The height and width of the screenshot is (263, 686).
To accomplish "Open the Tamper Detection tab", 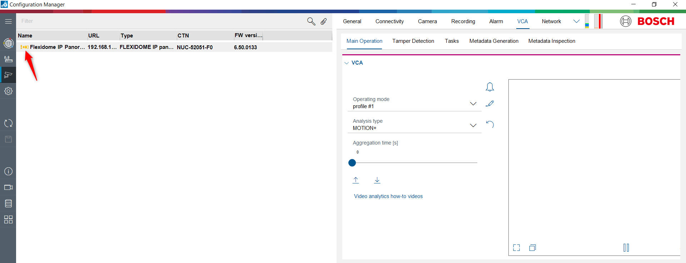I will 413,41.
